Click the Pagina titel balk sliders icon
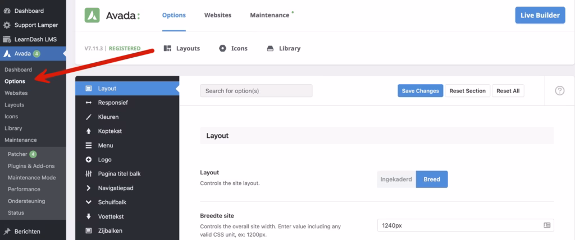This screenshot has height=240, width=575. click(x=88, y=174)
